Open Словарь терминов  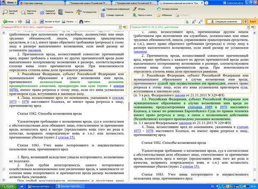point(113,15)
